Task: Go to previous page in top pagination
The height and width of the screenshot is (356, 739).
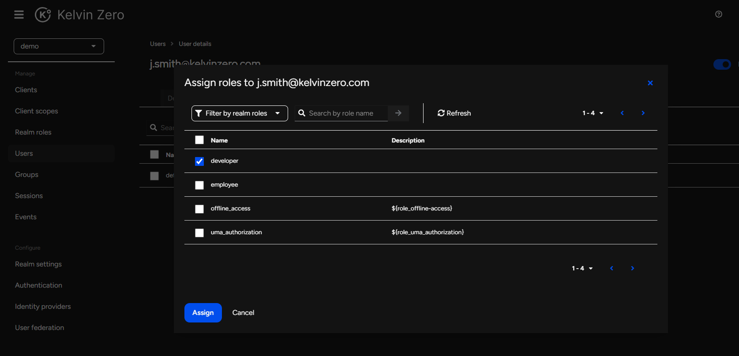Action: pos(622,113)
